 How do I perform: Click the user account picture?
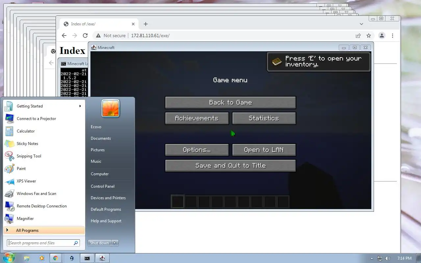tap(111, 108)
